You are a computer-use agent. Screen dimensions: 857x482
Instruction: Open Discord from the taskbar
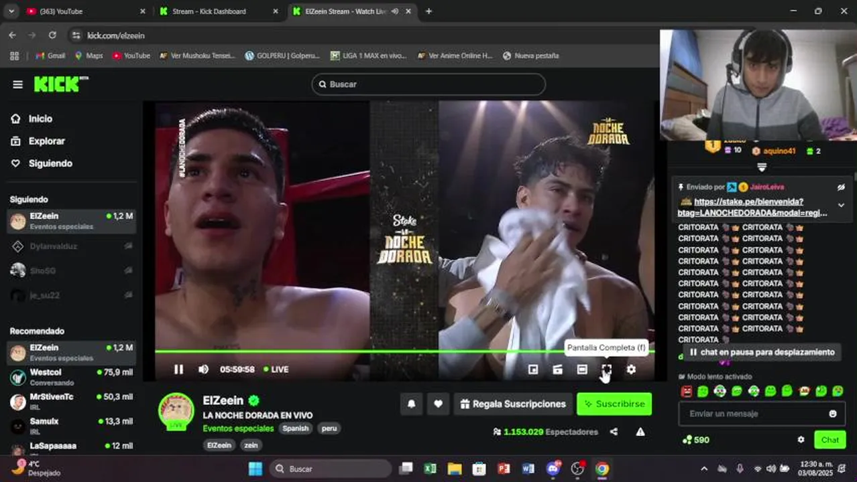pos(553,469)
